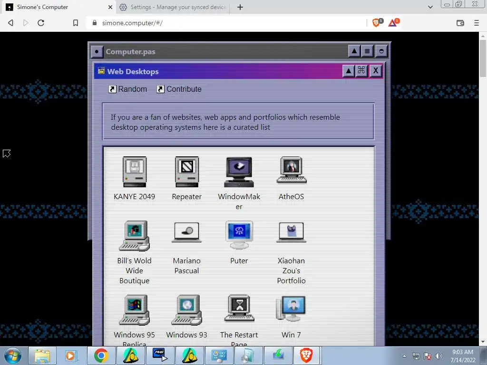Screen dimensions: 487x365
Task: Open File Explorer from the taskbar
Action: (42, 355)
